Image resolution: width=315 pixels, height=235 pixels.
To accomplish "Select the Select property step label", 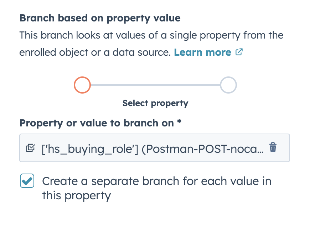I will (155, 103).
